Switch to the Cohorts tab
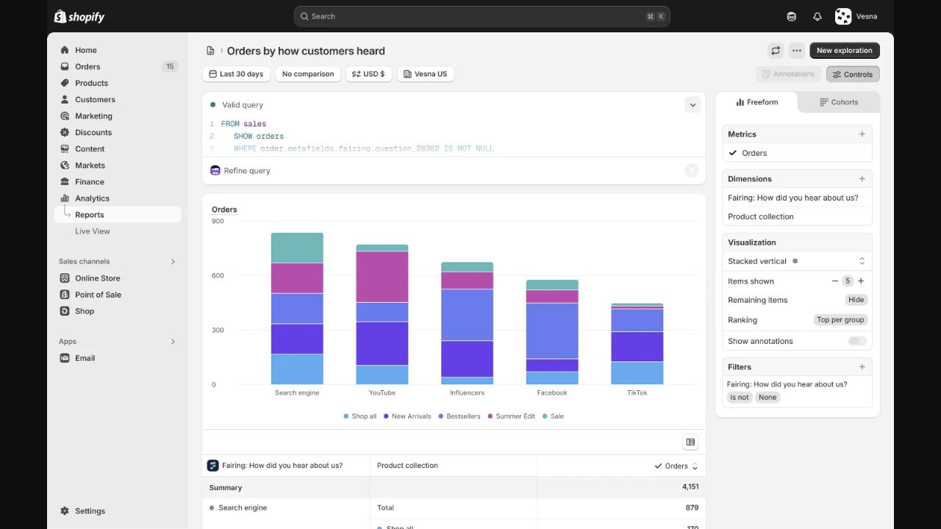This screenshot has height=529, width=941. [x=839, y=102]
